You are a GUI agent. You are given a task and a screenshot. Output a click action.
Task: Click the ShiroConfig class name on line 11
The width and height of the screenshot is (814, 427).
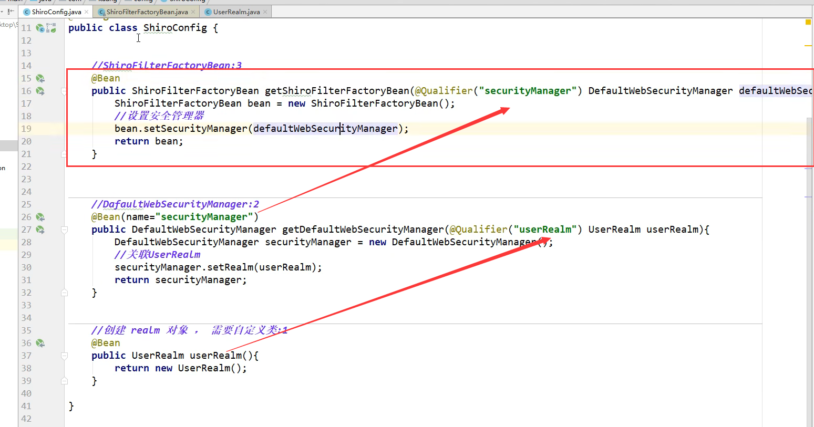click(x=175, y=28)
